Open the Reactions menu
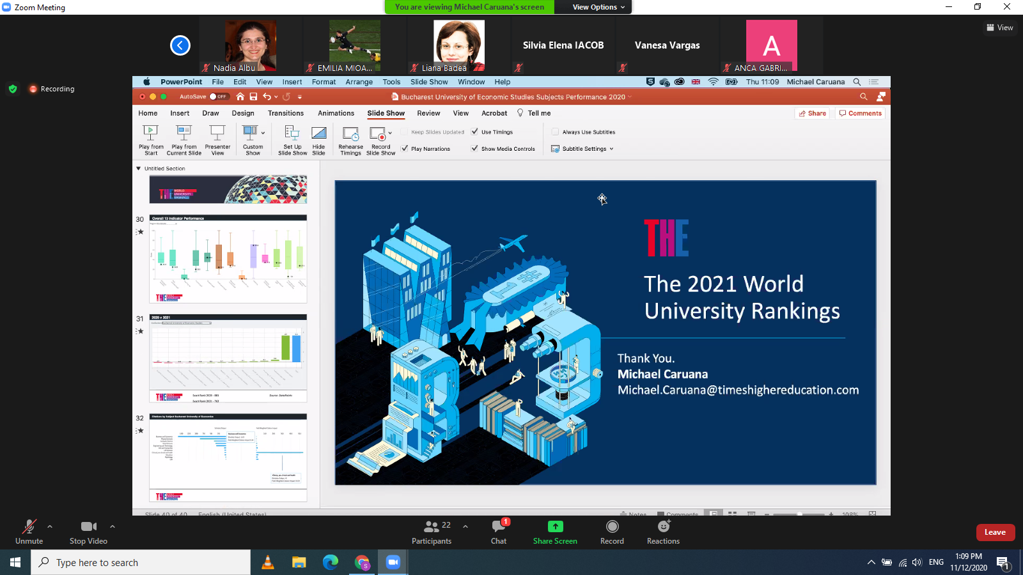1023x575 pixels. [x=663, y=526]
